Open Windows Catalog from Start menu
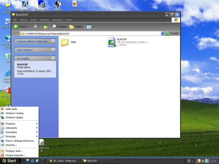The height and width of the screenshot is (164, 219). pos(19,113)
